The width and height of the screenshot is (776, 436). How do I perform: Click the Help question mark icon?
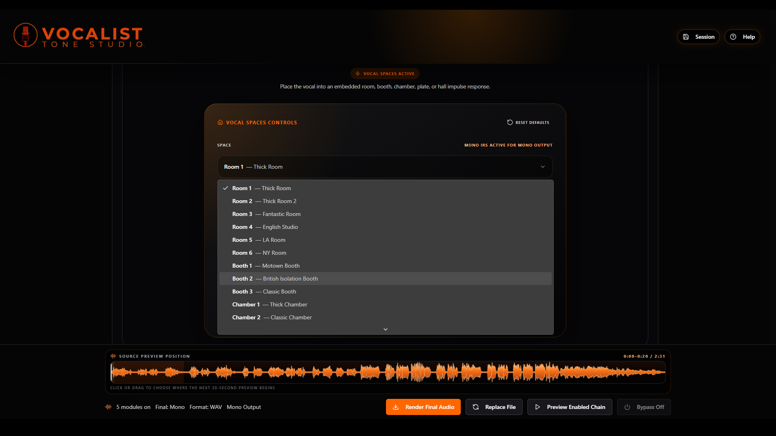[733, 37]
